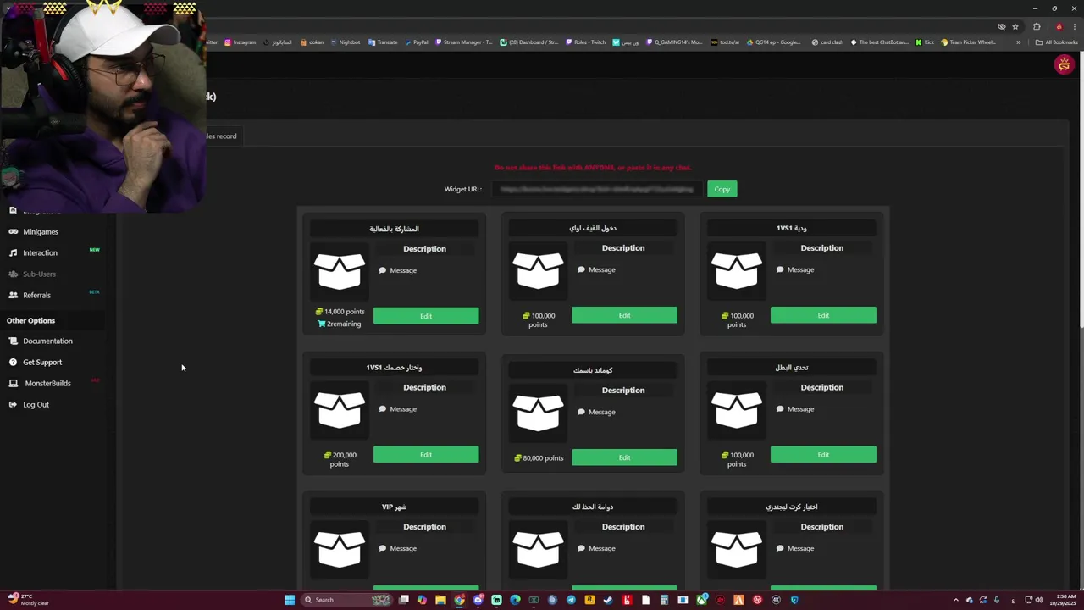This screenshot has height=610, width=1084.
Task: Edit the تحدي البطل reward
Action: pyautogui.click(x=823, y=455)
